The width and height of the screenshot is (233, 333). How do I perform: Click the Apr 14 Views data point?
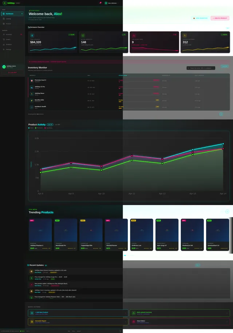coord(223,144)
